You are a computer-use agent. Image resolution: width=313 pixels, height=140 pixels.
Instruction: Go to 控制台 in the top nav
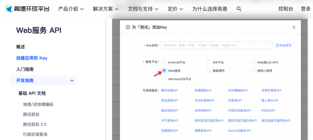286,9
